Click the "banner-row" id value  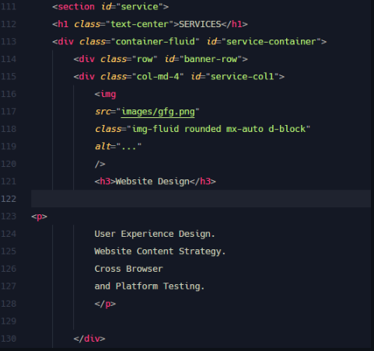(211, 59)
